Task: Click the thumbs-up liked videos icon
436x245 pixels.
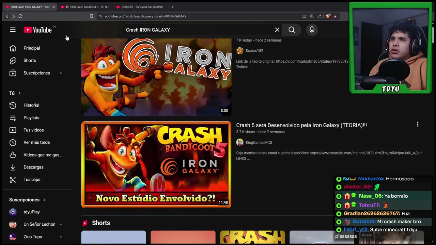Action: (x=13, y=155)
